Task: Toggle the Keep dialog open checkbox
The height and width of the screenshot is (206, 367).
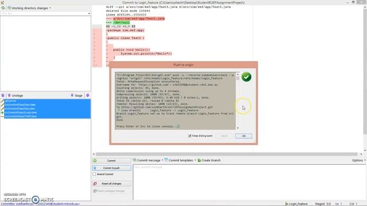Action: click(x=190, y=136)
